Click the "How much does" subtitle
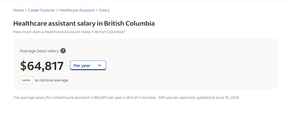The image size is (289, 118). click(69, 32)
